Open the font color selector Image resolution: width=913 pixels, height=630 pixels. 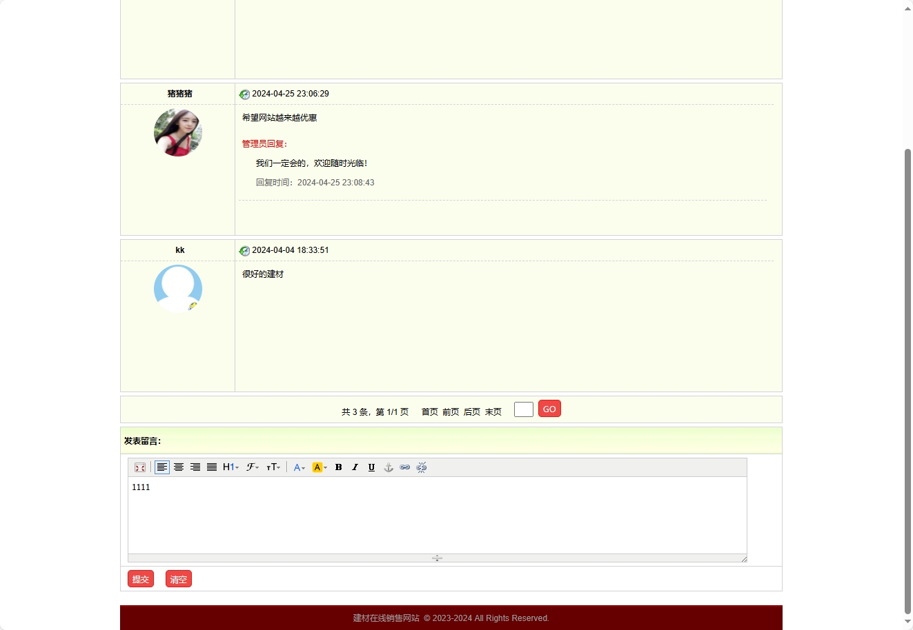click(297, 467)
